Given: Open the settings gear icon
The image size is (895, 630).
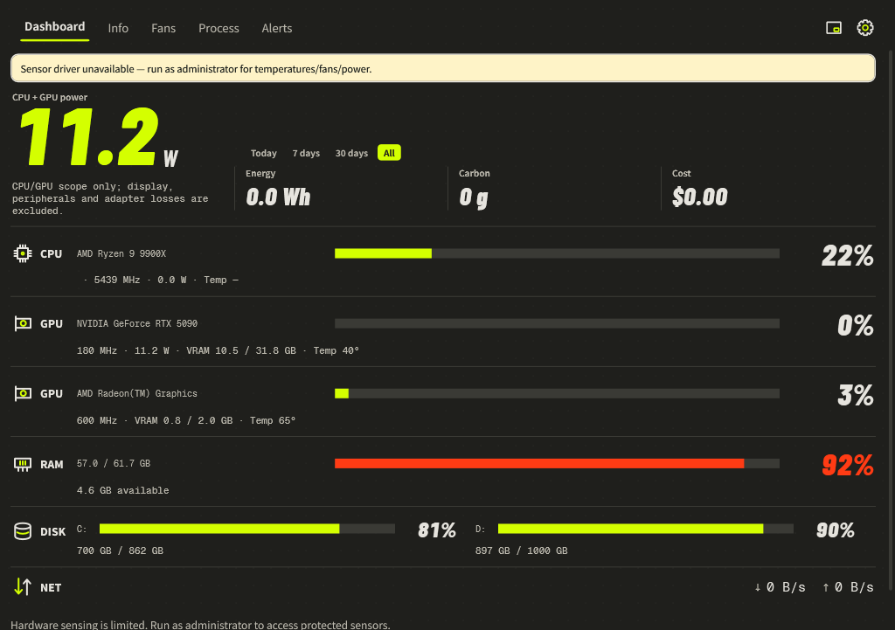Looking at the screenshot, I should (864, 27).
